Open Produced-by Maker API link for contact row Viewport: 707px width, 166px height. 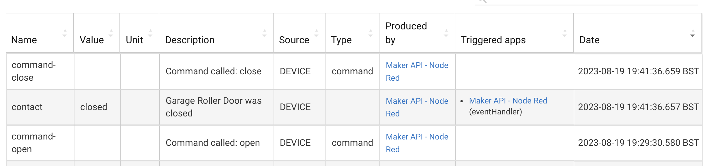pyautogui.click(x=417, y=101)
